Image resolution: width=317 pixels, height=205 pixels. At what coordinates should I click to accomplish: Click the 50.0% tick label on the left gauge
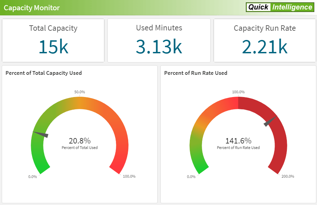[x=80, y=92]
